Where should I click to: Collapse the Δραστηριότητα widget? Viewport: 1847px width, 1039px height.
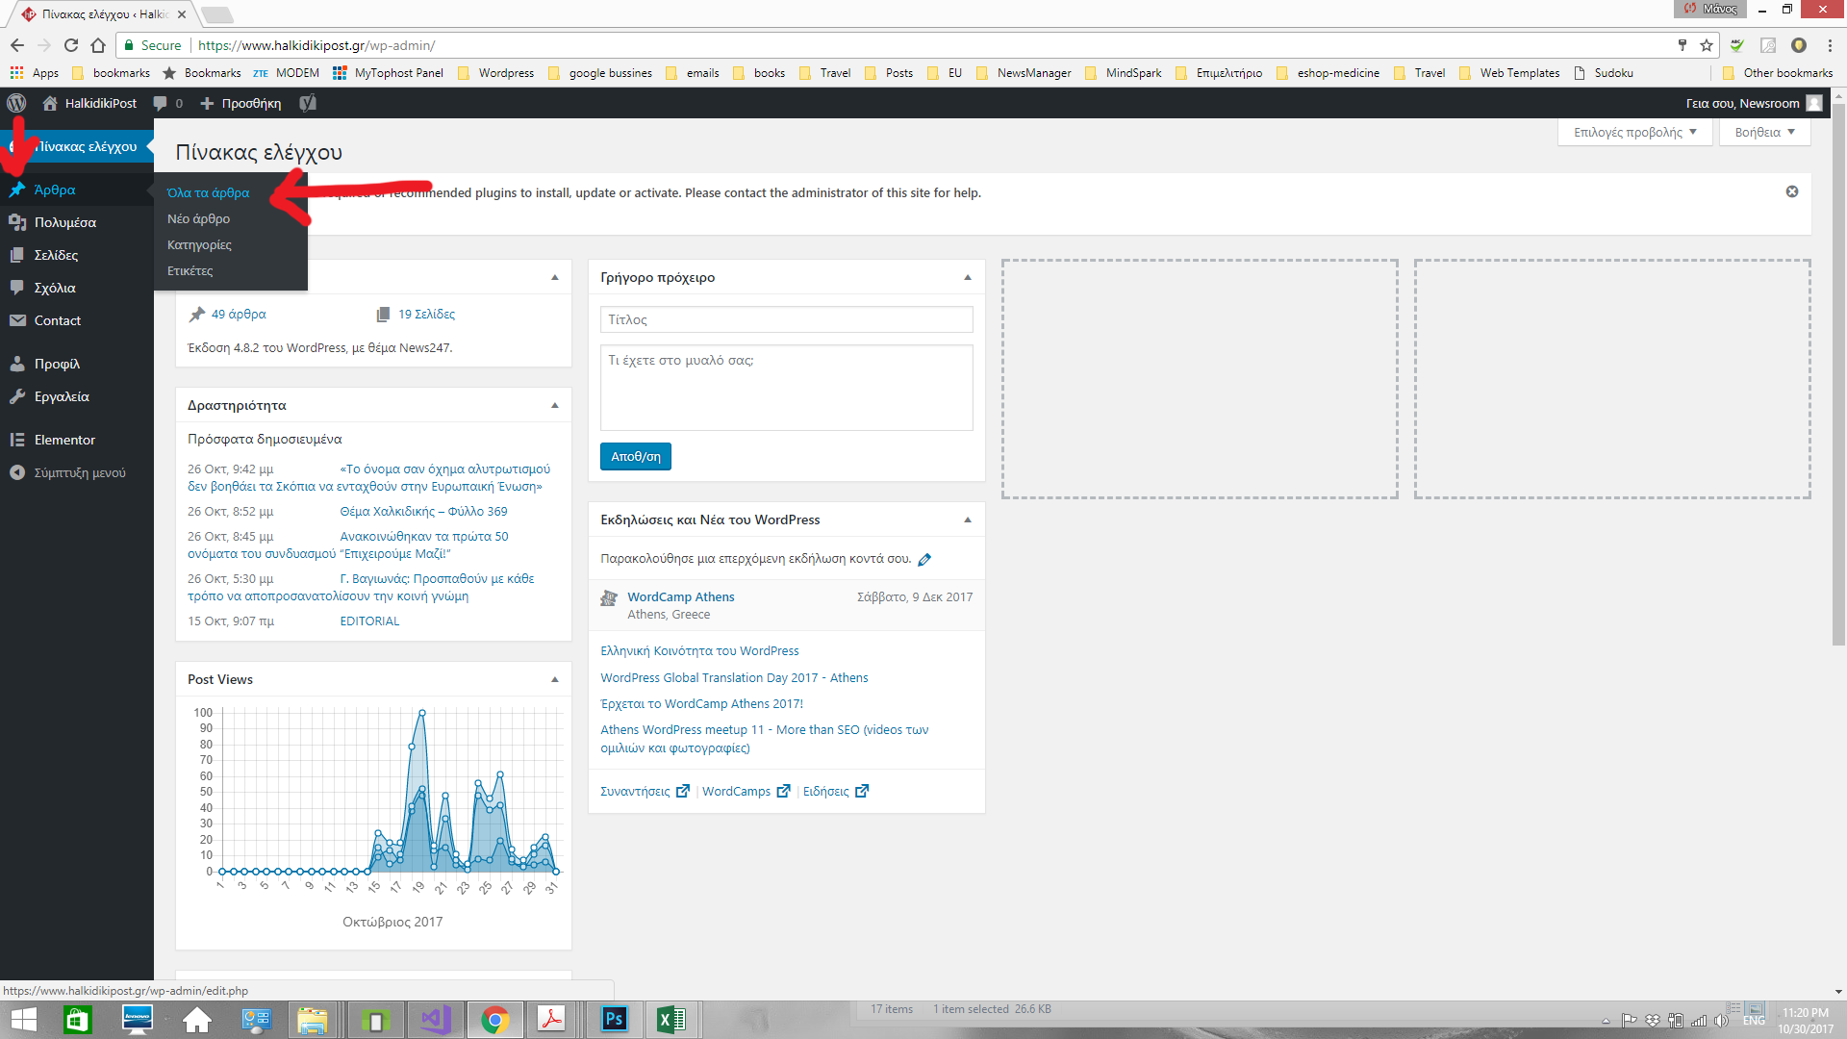[x=555, y=405]
